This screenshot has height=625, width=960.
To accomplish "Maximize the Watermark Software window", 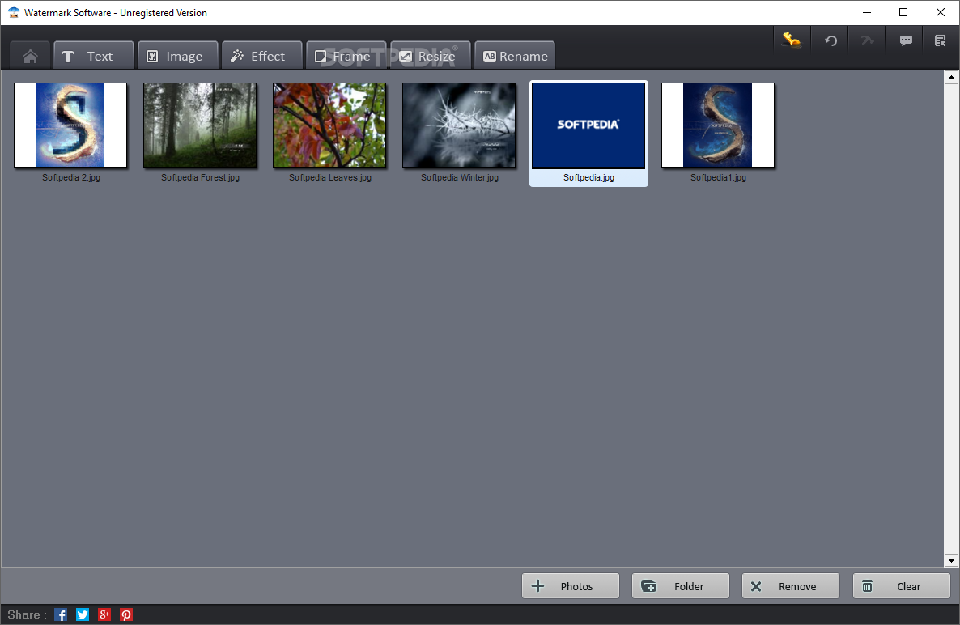I will (x=903, y=12).
